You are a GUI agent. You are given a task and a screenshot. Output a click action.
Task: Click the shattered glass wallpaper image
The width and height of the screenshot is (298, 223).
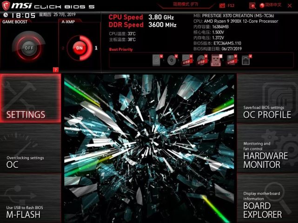pyautogui.click(x=149, y=148)
